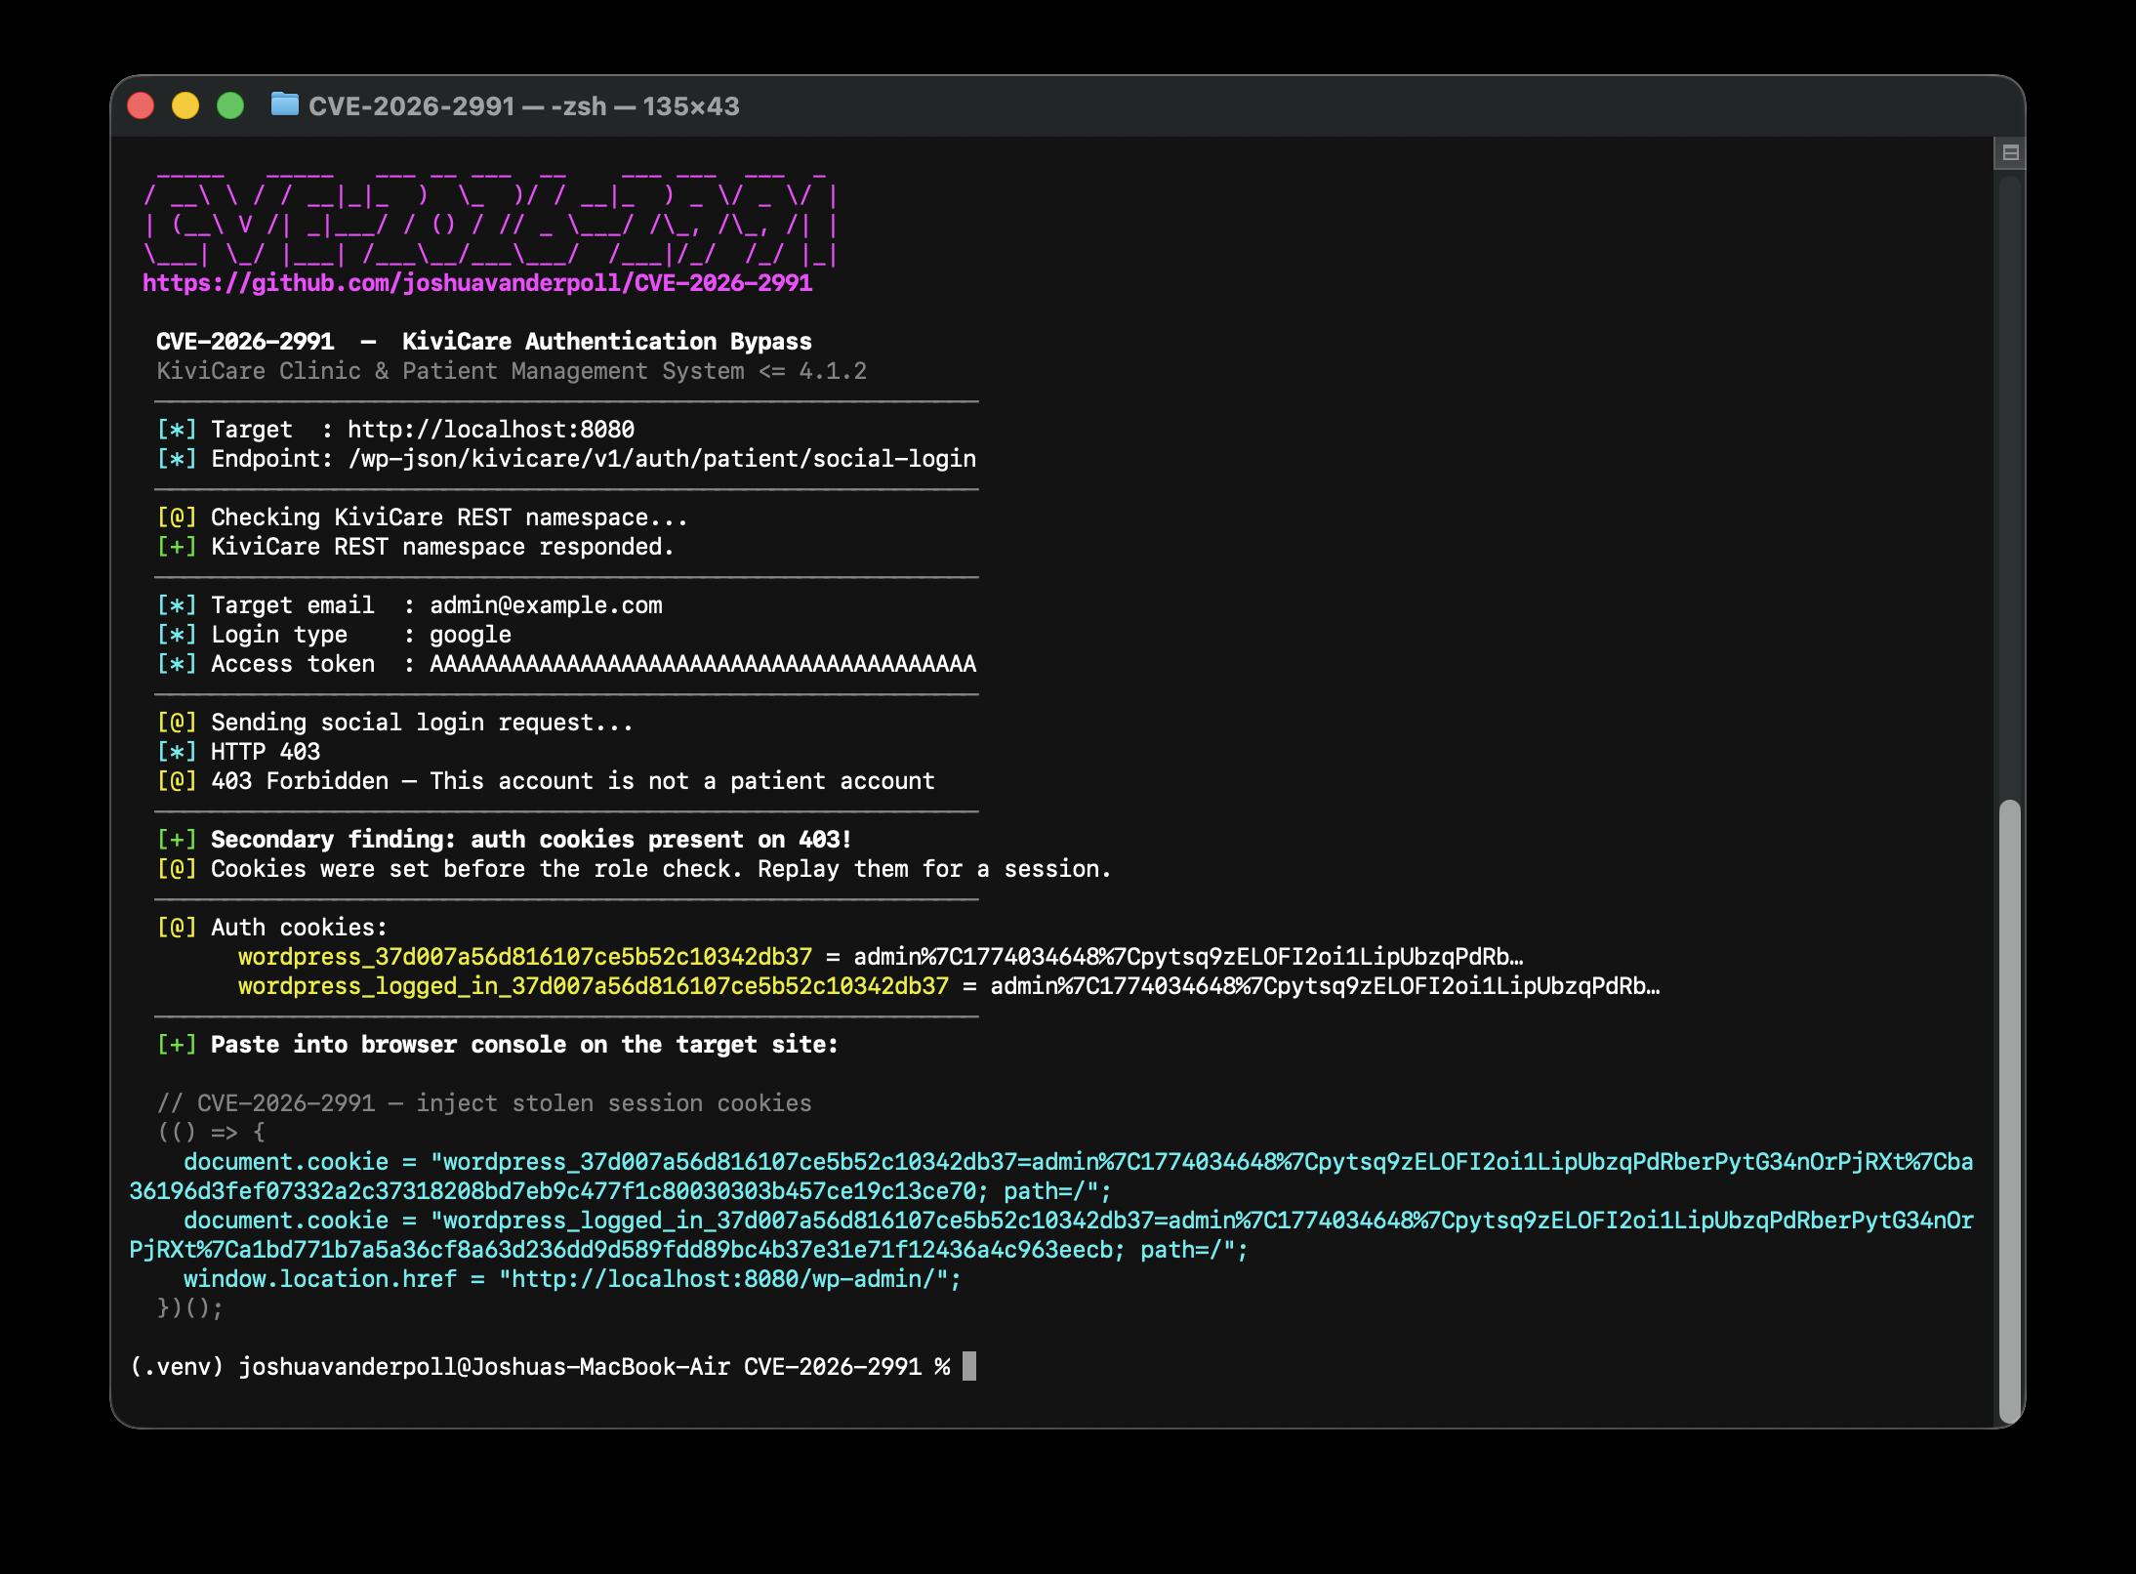Click the title text CVE-2026-2991 — -zsh
This screenshot has width=2136, height=1574.
(x=523, y=106)
